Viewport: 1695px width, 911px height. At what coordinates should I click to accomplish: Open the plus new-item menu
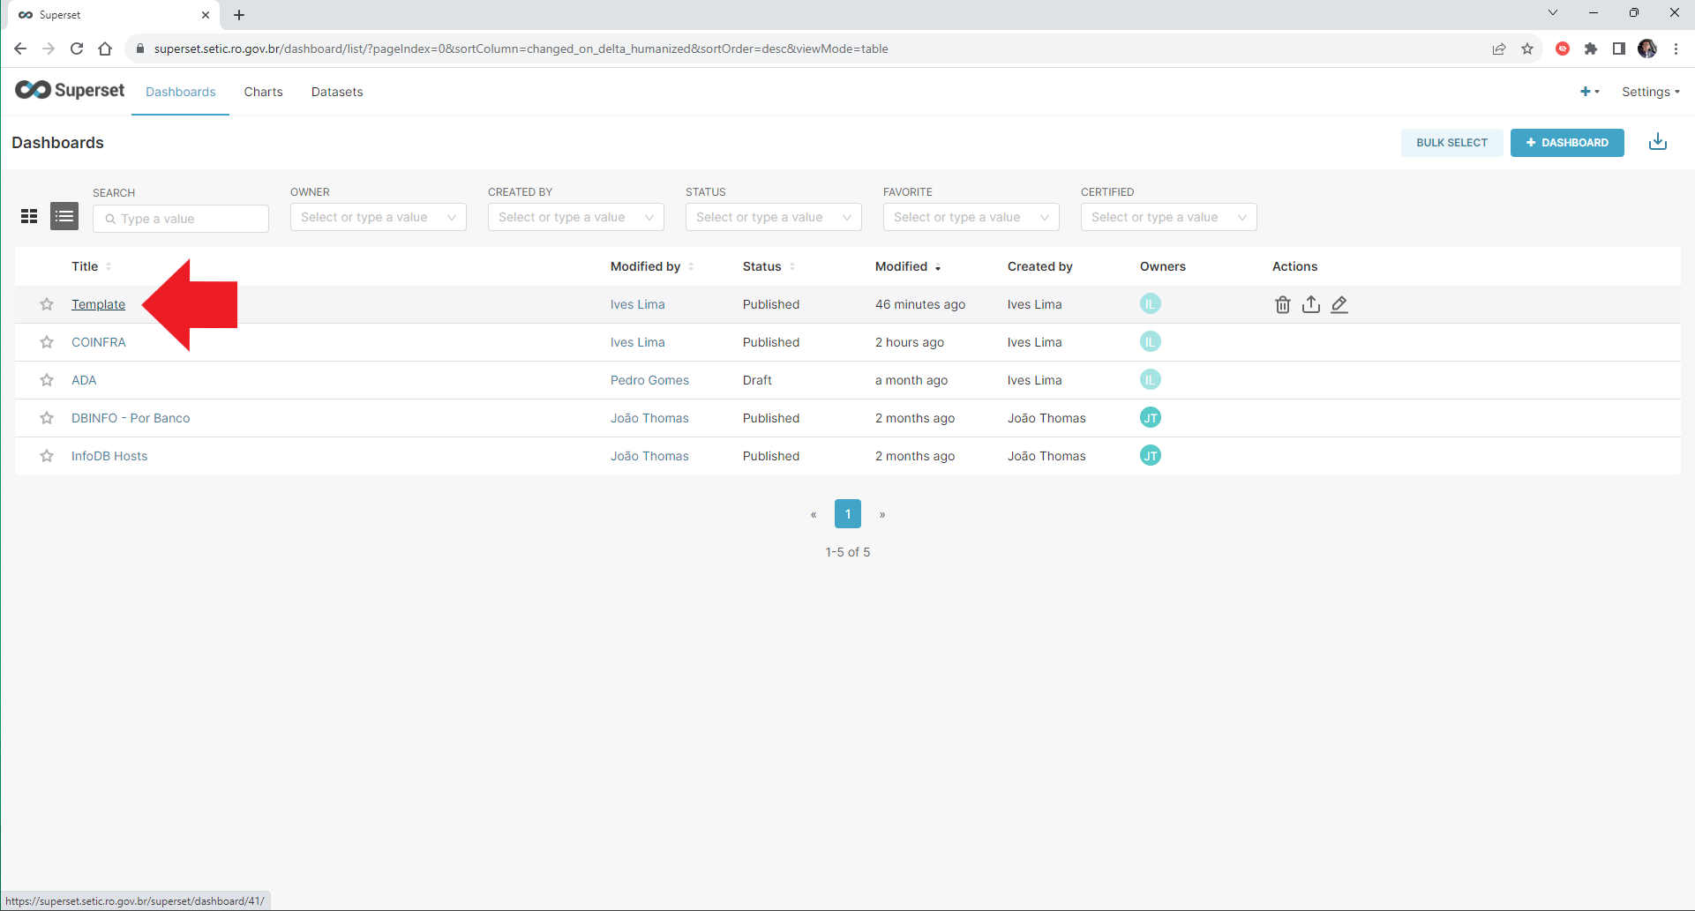[x=1589, y=92]
